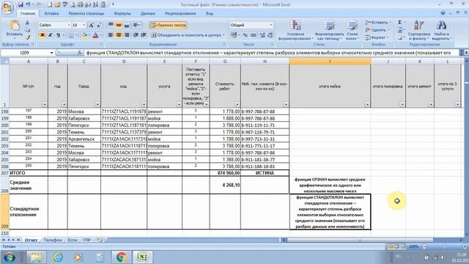The image size is (469, 264).
Task: Open Chrome from the Windows taskbar
Action: pyautogui.click(x=121, y=257)
